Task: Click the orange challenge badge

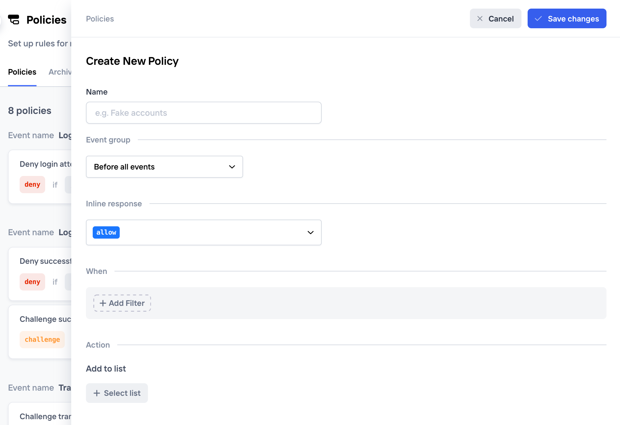Action: click(x=42, y=340)
